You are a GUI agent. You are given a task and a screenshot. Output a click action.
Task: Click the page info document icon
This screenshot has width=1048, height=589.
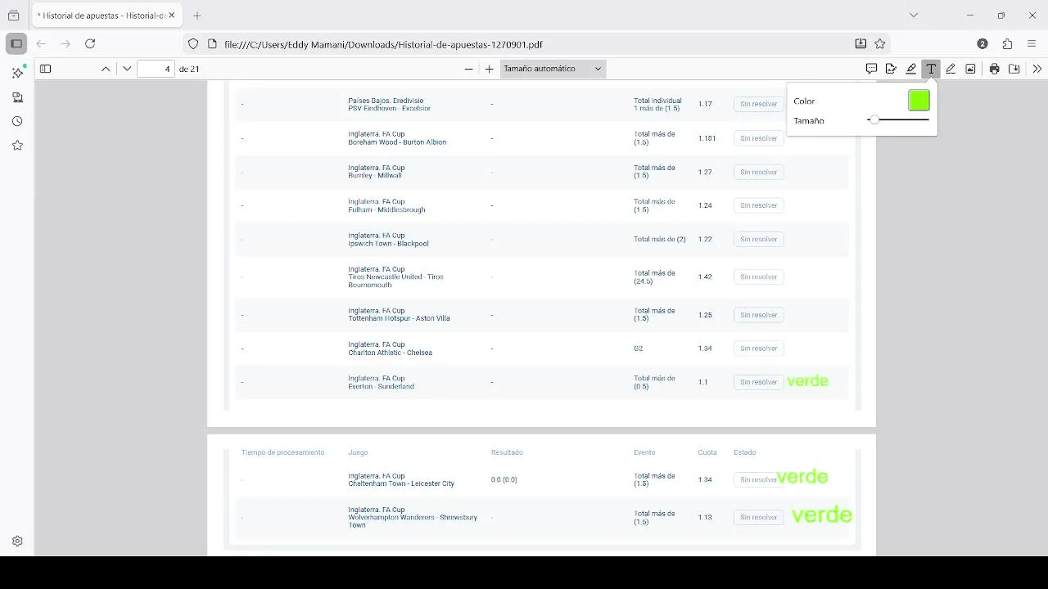212,44
